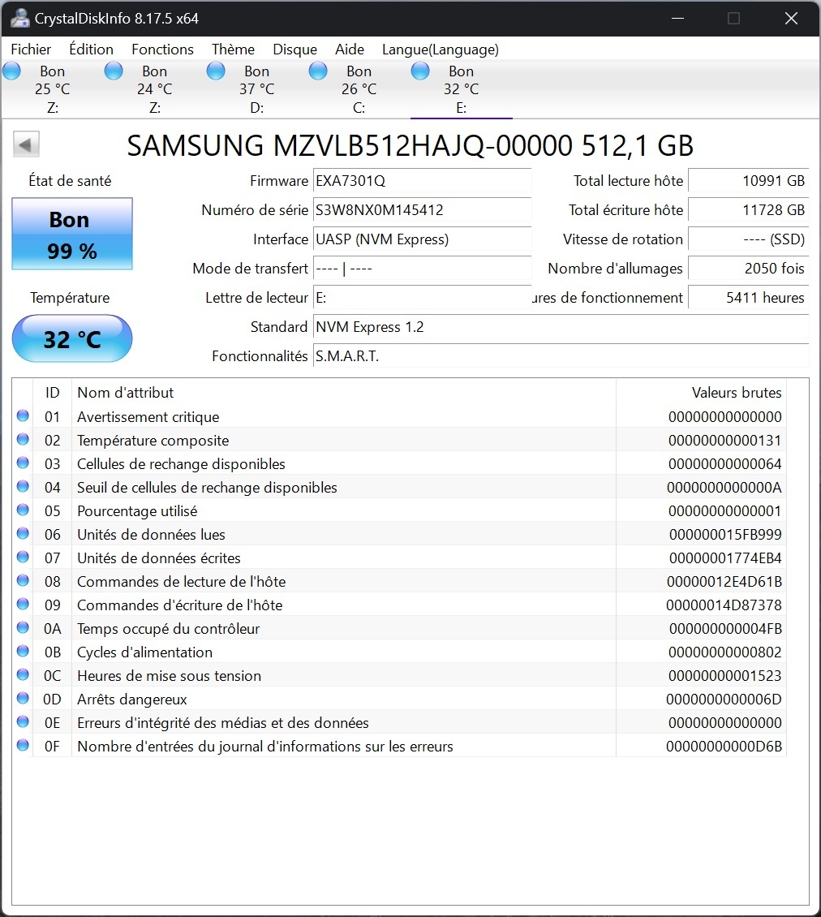Click the Total lecture hôte value 10991 GB
Screen dimensions: 821x917
(x=749, y=181)
